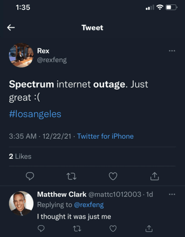Open the @rexfeng mention in reply
This screenshot has height=237, width=185.
[x=89, y=205]
